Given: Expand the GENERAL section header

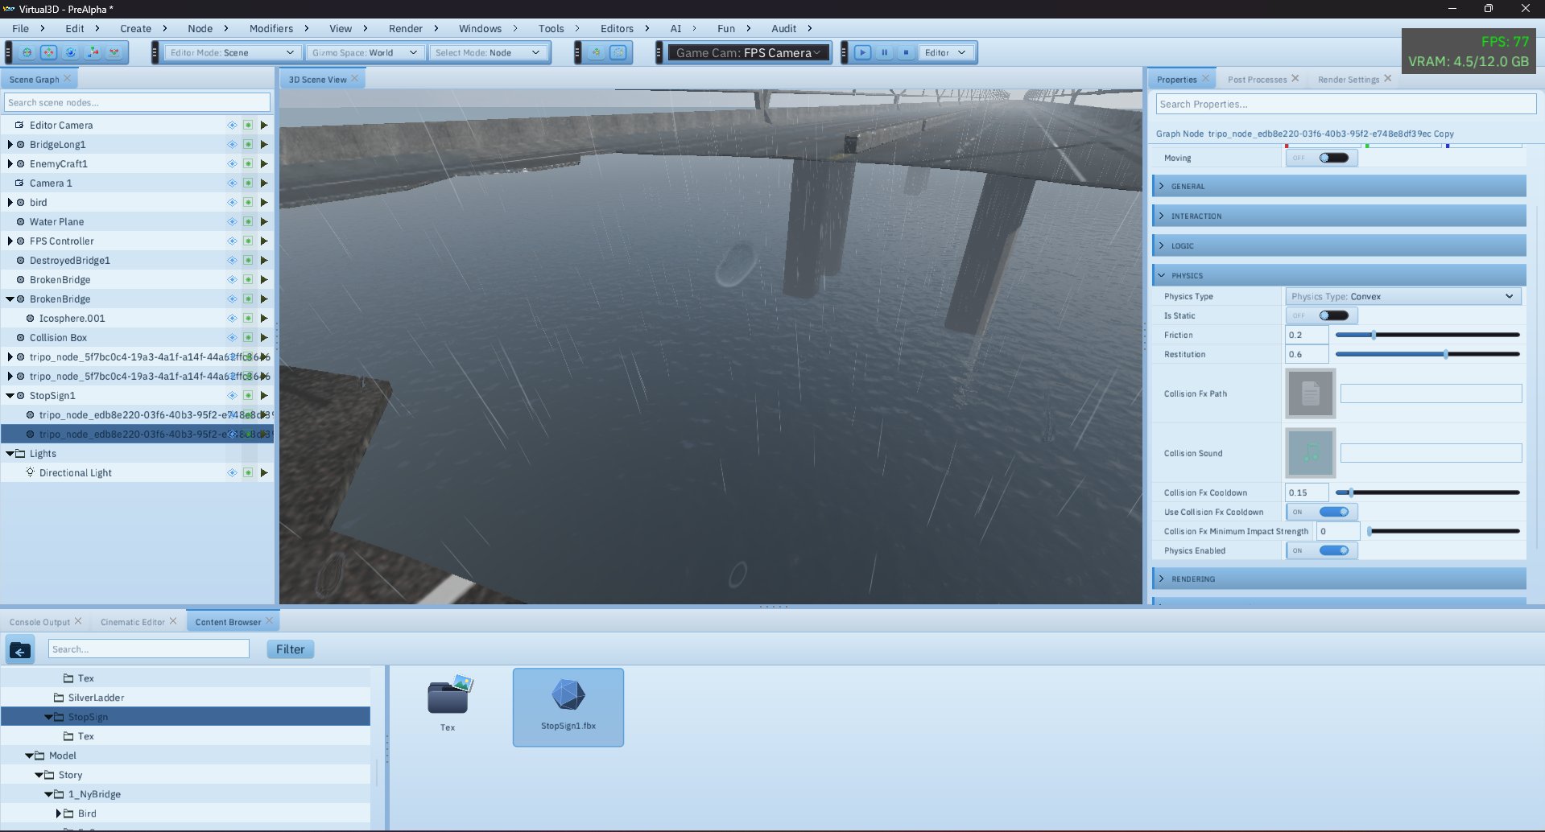Looking at the screenshot, I should click(x=1339, y=186).
